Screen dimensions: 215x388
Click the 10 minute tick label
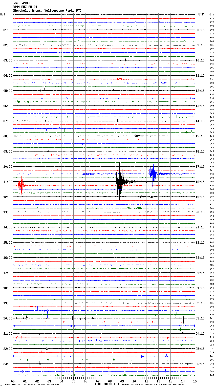134,381
